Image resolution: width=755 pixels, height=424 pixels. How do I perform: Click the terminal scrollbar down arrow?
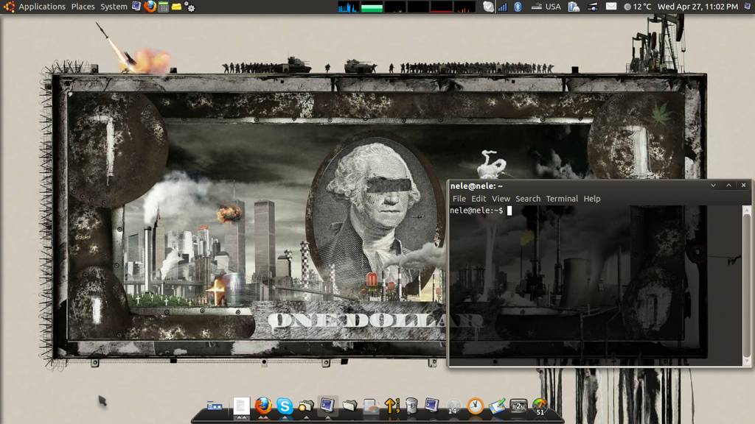[x=747, y=361]
